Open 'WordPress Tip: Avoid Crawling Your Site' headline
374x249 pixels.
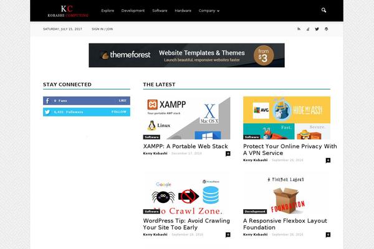coord(186,224)
